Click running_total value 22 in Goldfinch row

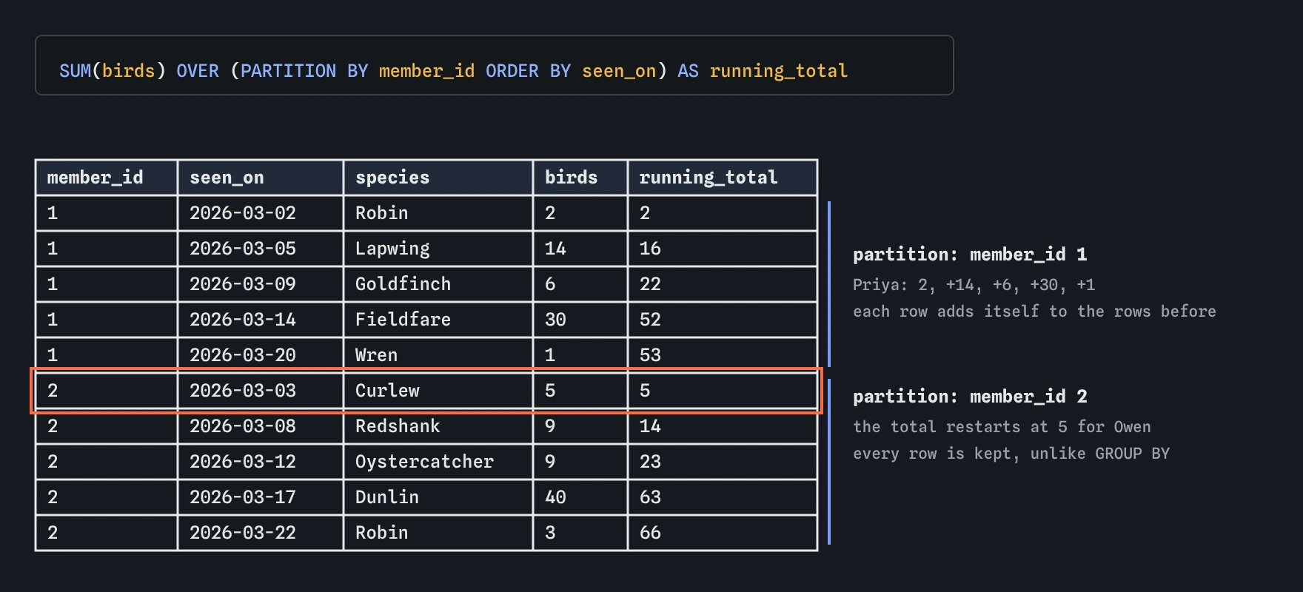coord(723,284)
